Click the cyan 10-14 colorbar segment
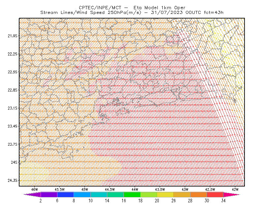This screenshot has width=264, height=204. point(99,194)
